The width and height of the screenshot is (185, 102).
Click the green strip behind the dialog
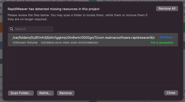click(x=184, y=28)
